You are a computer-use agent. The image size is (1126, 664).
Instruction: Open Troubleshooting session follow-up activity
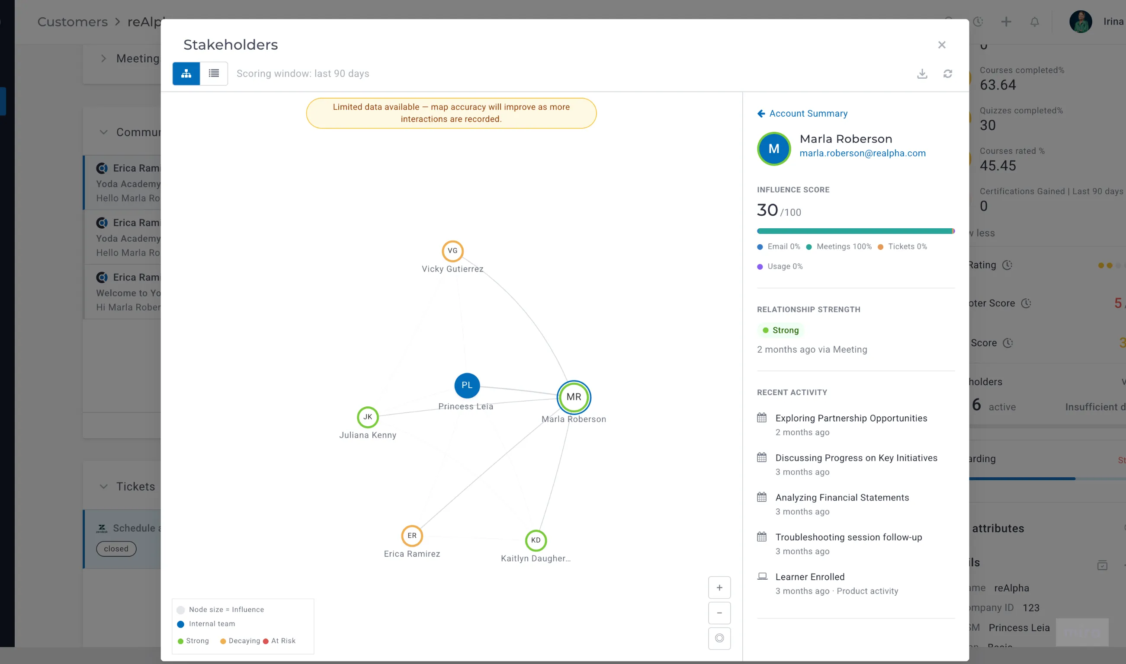coord(848,537)
